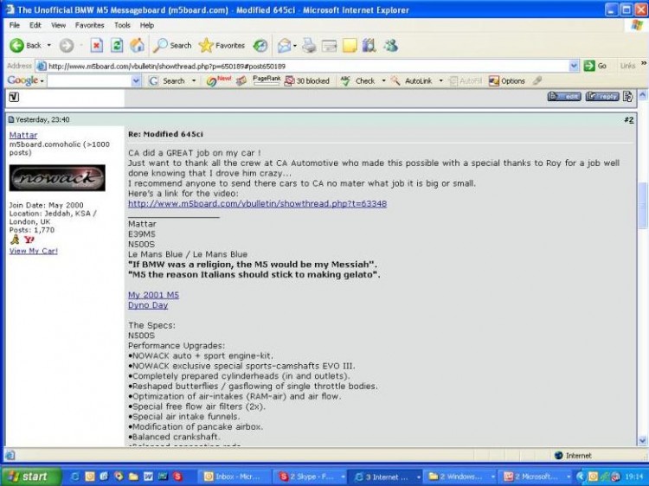Screen dimensions: 649x486
Task: Open the Favorites menu in menu bar
Action: pos(89,25)
